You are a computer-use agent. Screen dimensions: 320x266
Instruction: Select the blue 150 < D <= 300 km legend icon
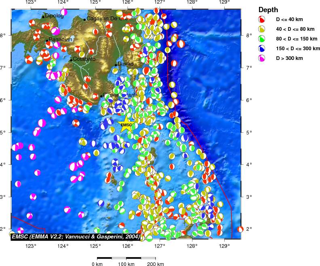tap(262, 49)
